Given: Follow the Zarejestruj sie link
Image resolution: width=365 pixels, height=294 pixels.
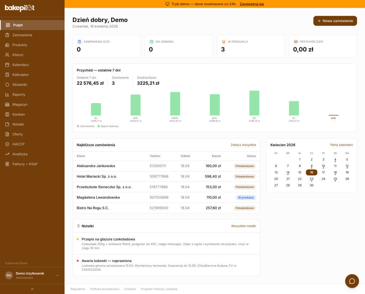Looking at the screenshot, I should [252, 4].
